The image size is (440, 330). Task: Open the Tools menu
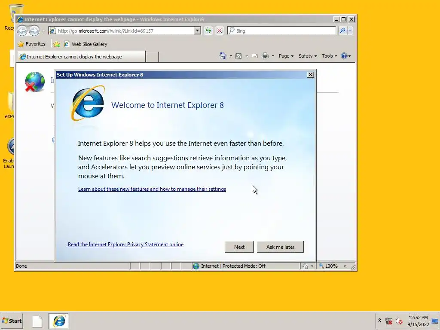(x=329, y=56)
